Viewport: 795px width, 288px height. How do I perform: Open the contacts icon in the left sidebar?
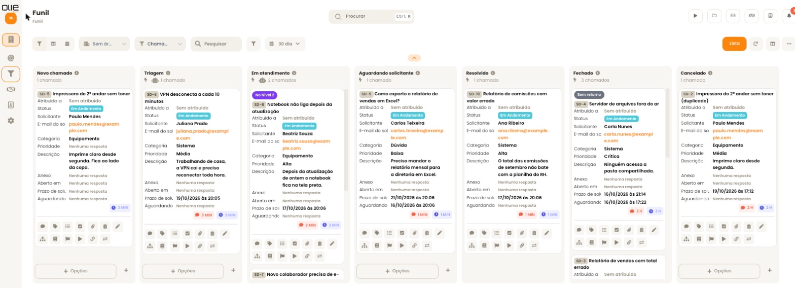(x=11, y=105)
